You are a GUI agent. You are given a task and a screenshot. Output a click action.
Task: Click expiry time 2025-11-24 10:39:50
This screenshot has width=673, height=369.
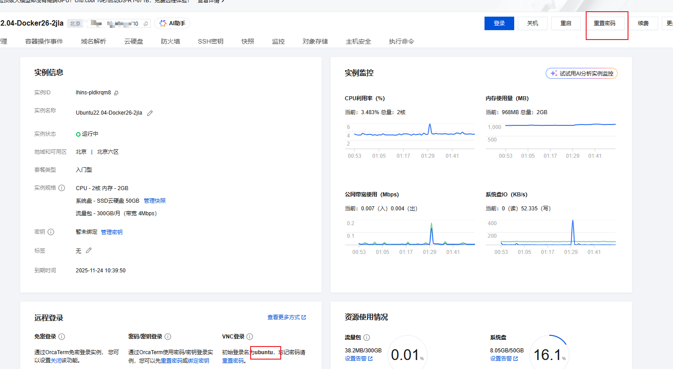[101, 271]
